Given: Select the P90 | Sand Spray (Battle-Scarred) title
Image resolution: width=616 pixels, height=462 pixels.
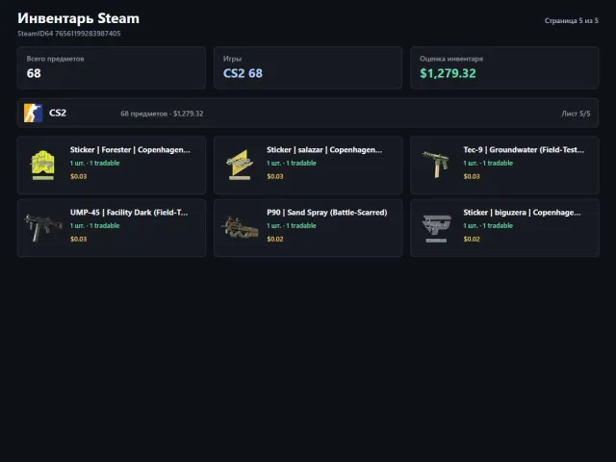Looking at the screenshot, I should point(327,213).
